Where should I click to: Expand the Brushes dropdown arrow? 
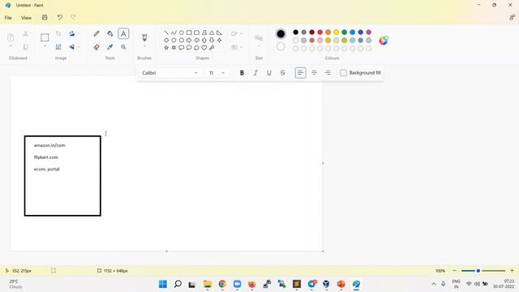[x=144, y=46]
